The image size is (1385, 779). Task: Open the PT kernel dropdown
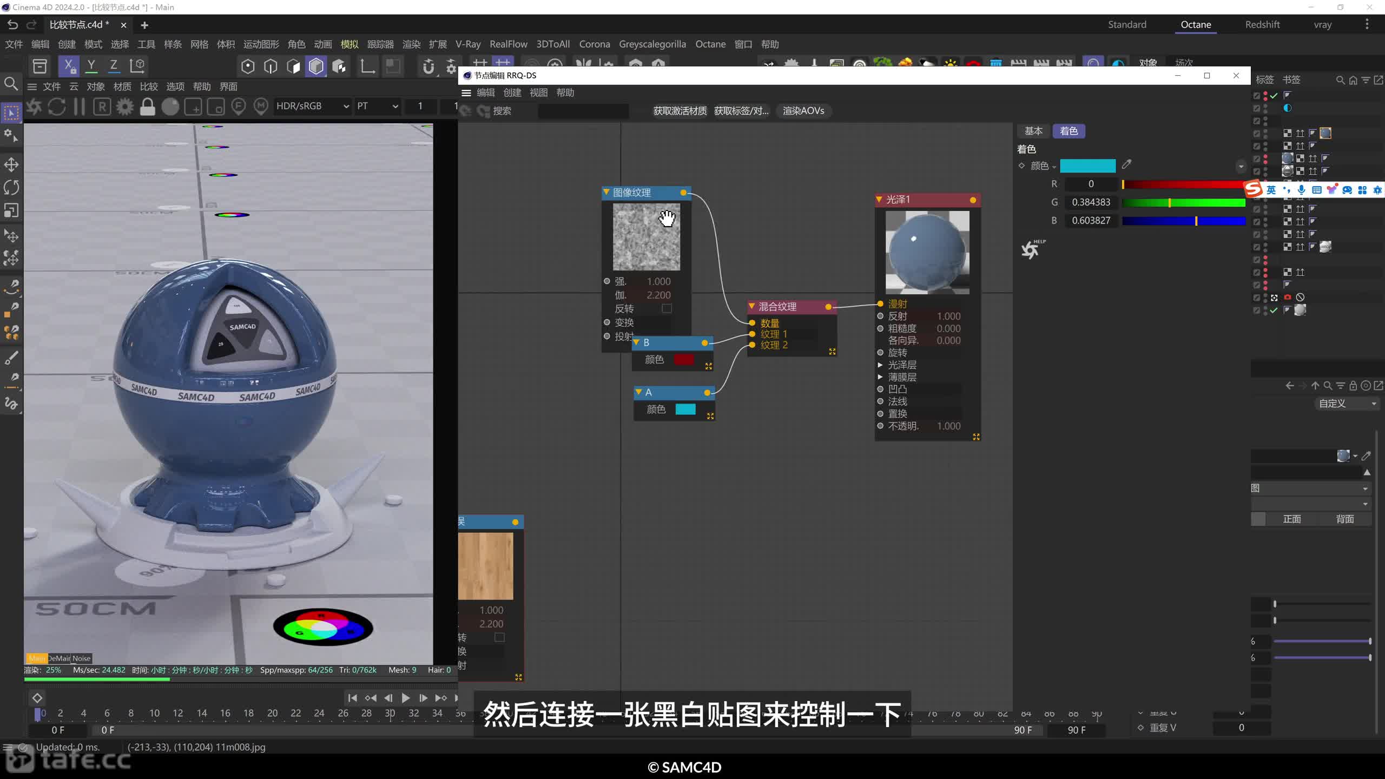point(377,106)
